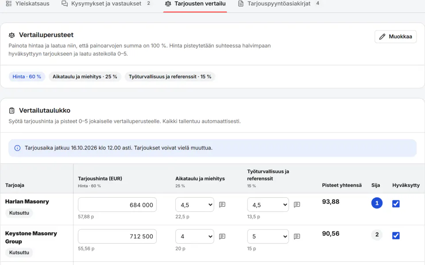This screenshot has width=425, height=265.
Task: Click the Harlan Masonry bidder name
Action: click(x=27, y=202)
